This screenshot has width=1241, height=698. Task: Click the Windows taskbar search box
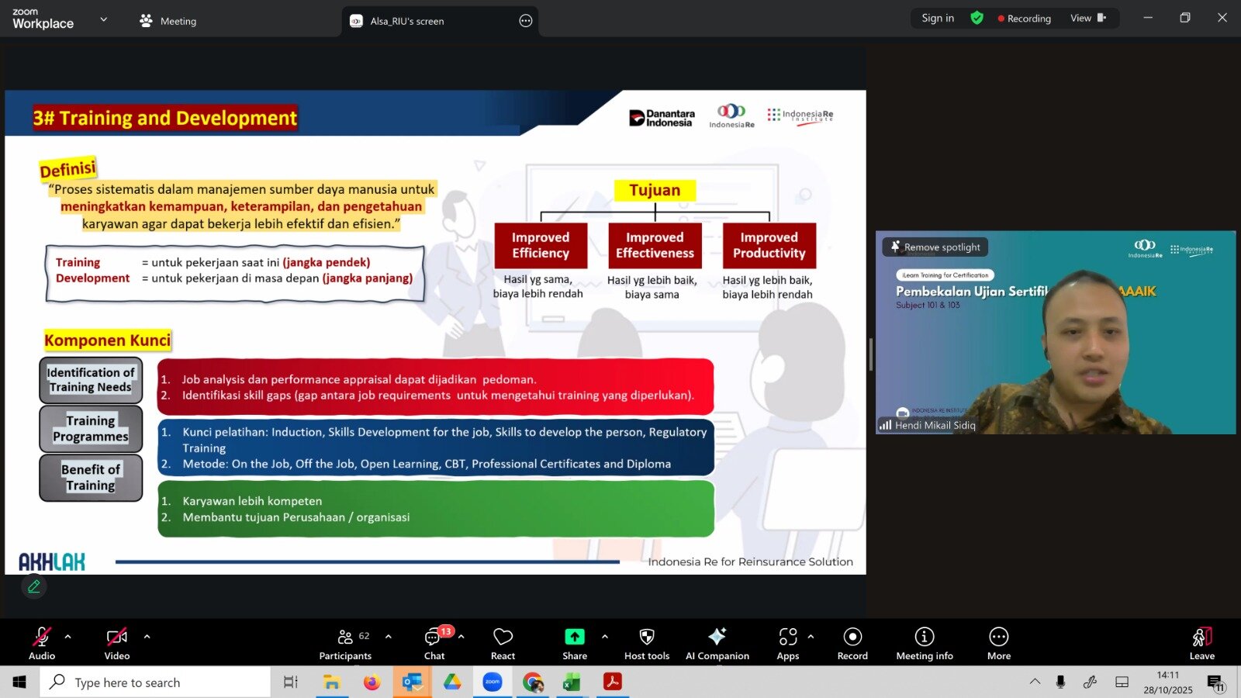[155, 682]
